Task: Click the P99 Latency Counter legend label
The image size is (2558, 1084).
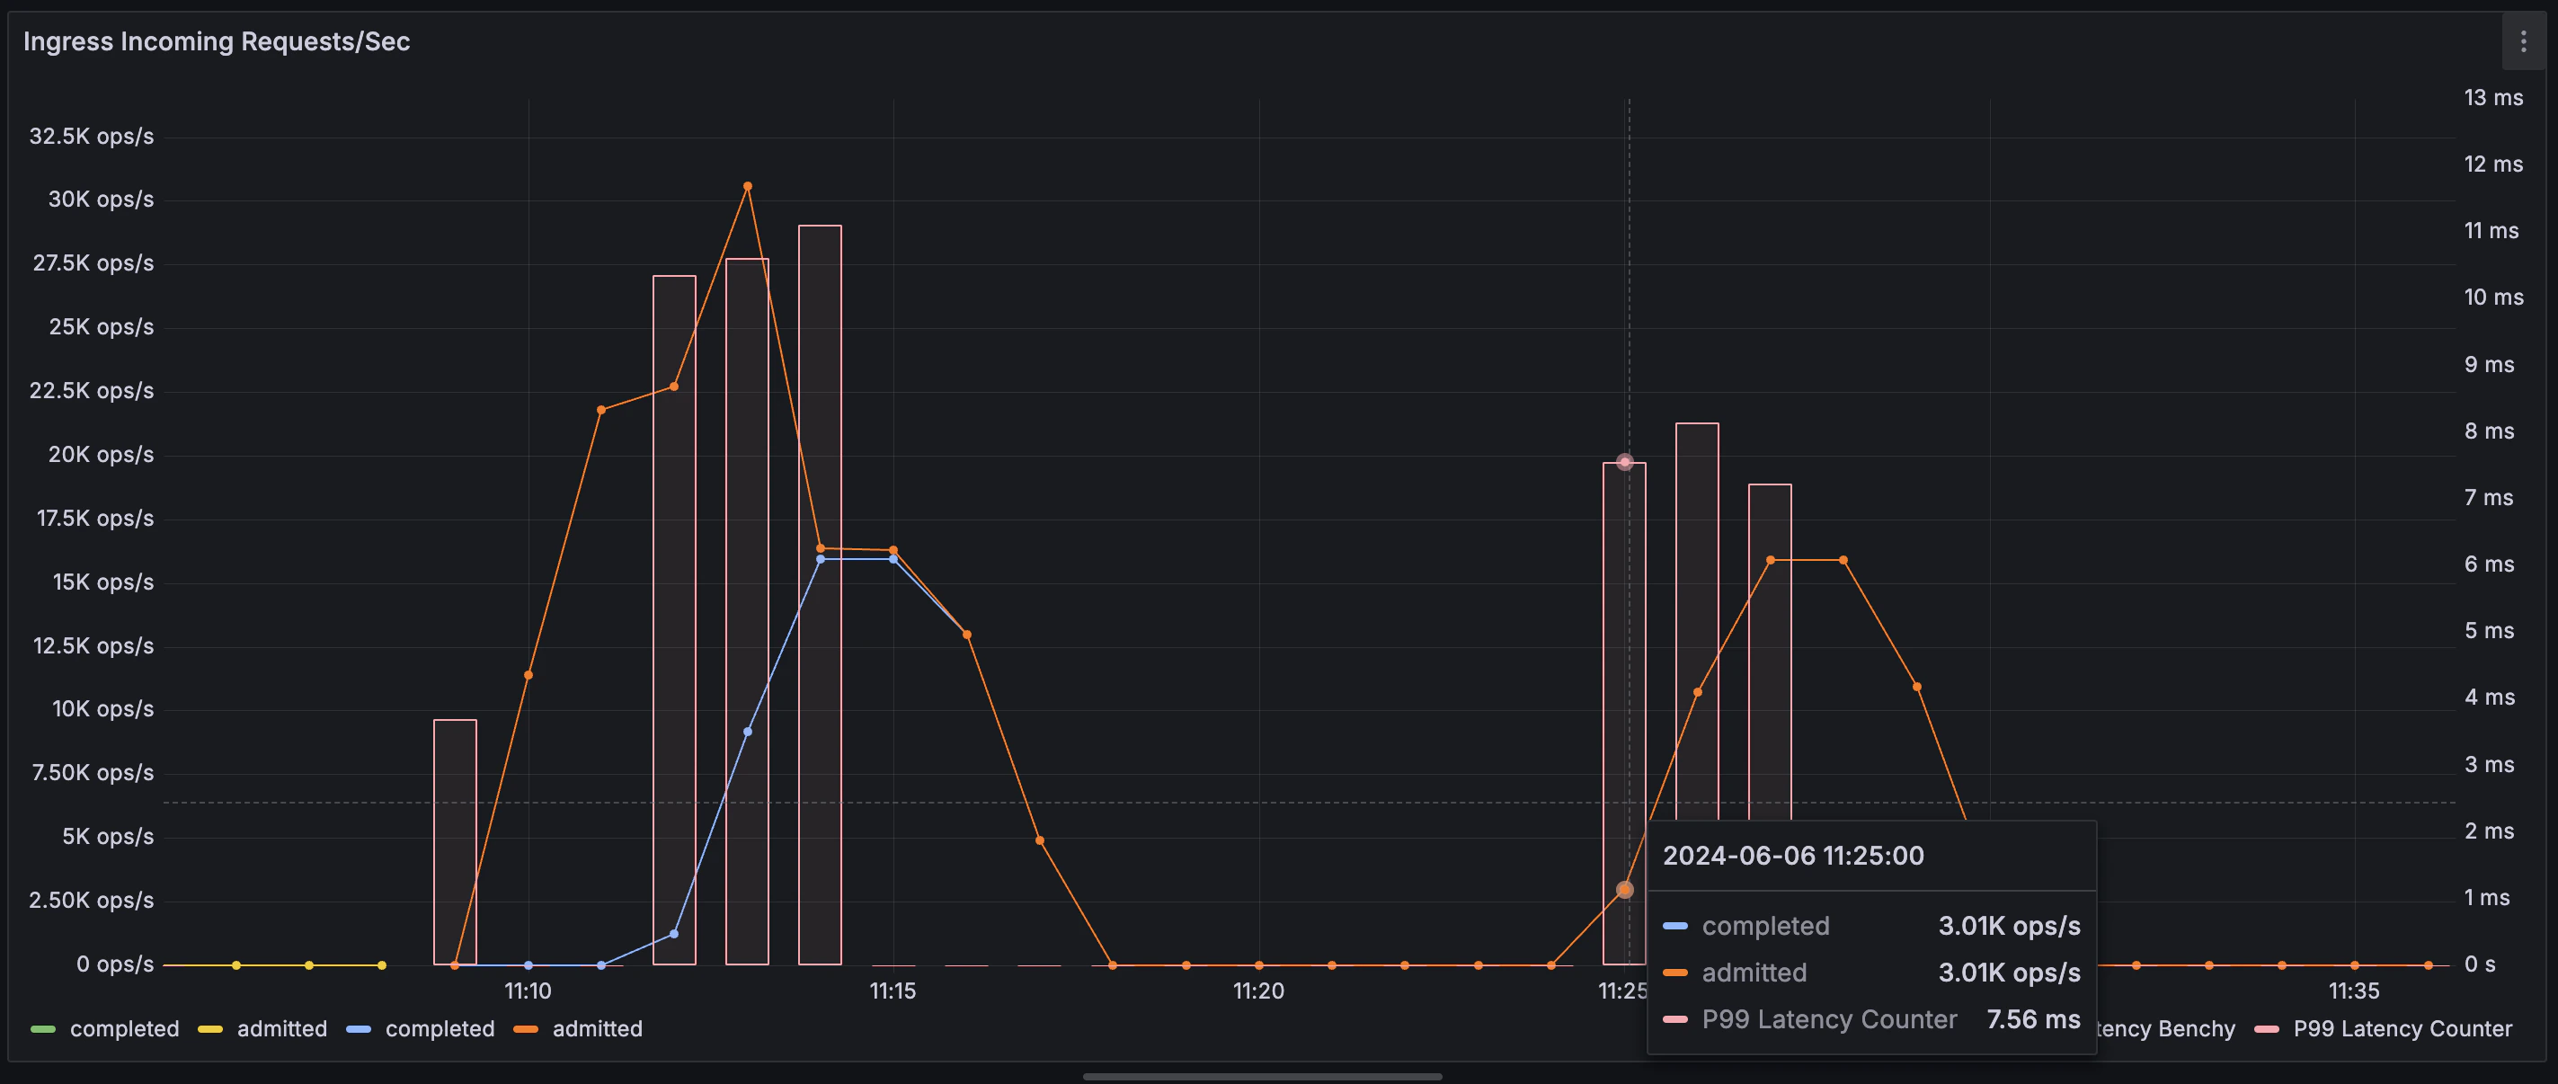Action: click(2403, 1028)
